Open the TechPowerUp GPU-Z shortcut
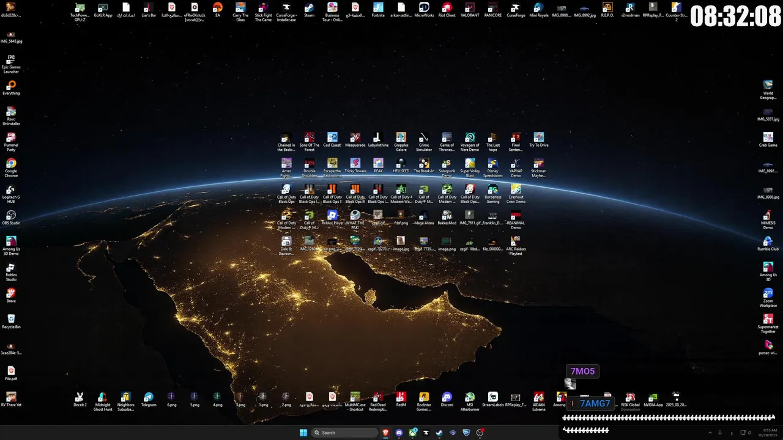This screenshot has height=440, width=783. click(x=80, y=12)
